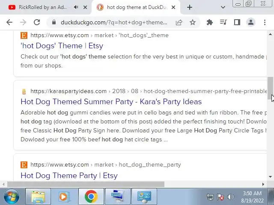274x205 pixels.
Task: Go back to the previous page
Action: coord(9,22)
